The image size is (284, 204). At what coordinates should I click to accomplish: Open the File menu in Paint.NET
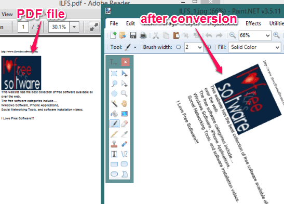(x=114, y=23)
